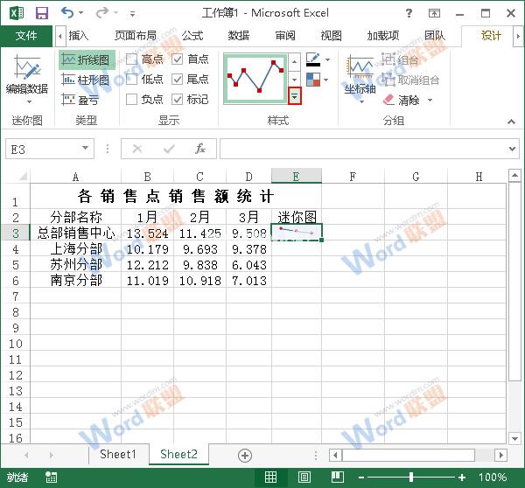The image size is (525, 488).
Task: Open 编辑数据 edit data tool
Action: pos(26,77)
